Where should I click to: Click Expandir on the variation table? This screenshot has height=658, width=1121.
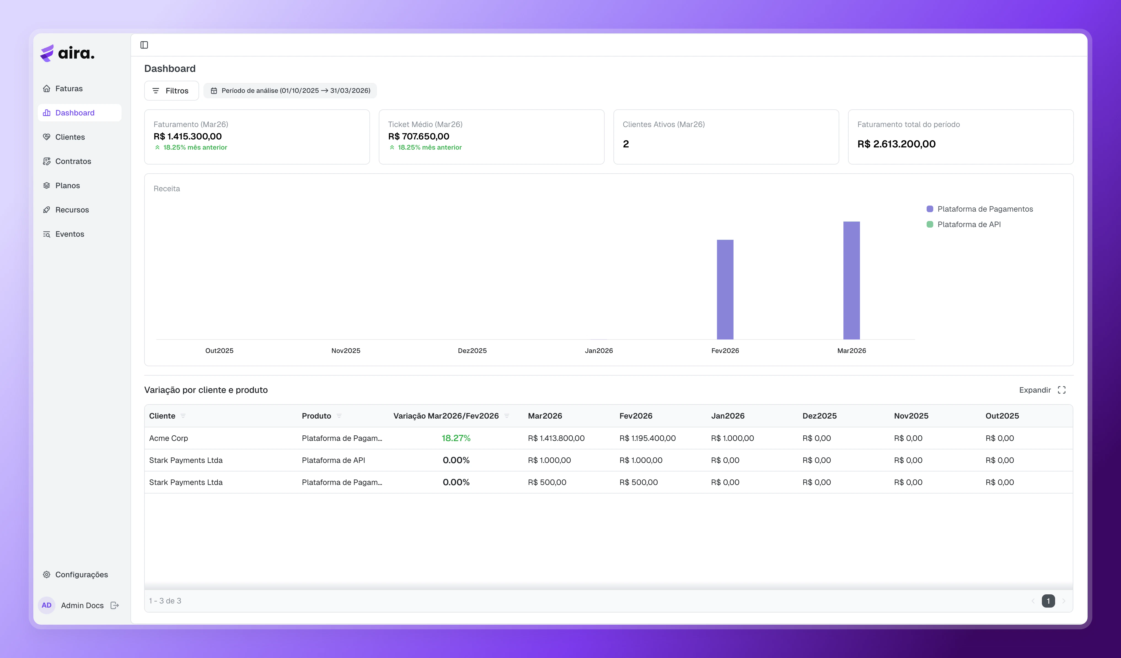click(1035, 390)
